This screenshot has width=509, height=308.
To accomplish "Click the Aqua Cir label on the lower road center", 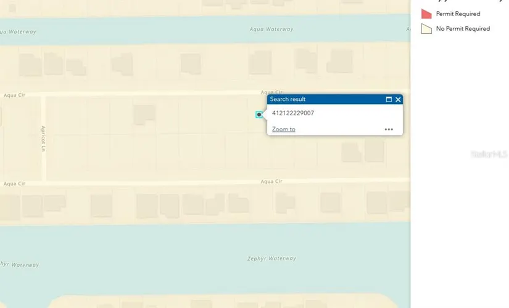I will coord(271,181).
